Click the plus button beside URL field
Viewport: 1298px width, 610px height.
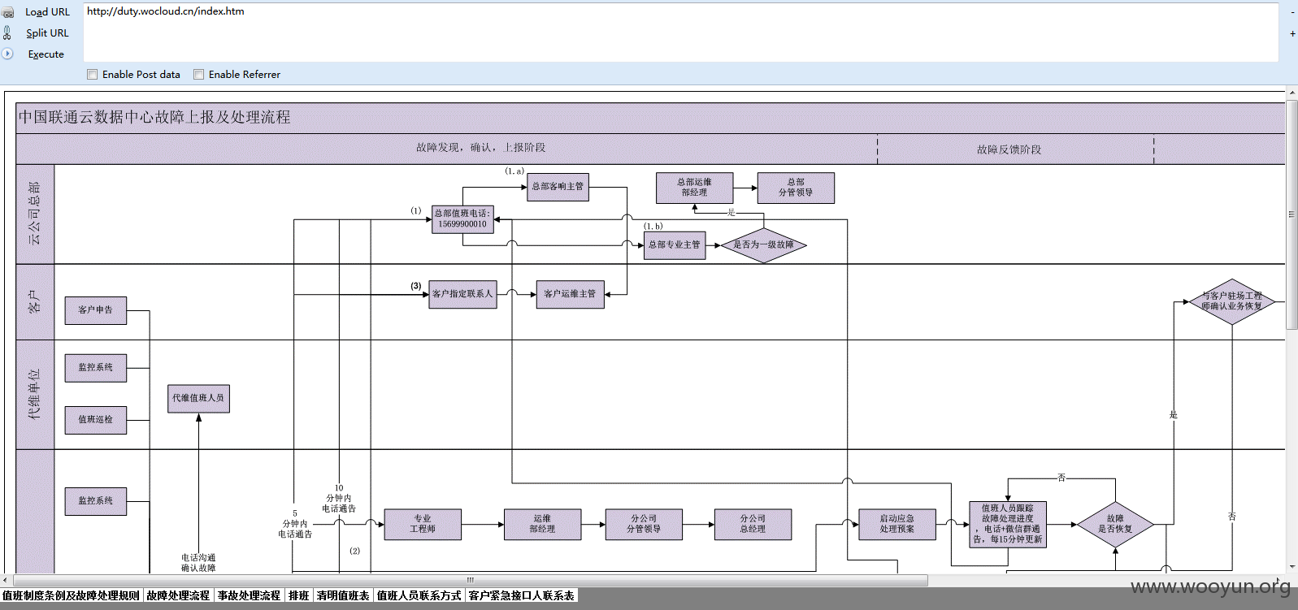tap(1292, 33)
